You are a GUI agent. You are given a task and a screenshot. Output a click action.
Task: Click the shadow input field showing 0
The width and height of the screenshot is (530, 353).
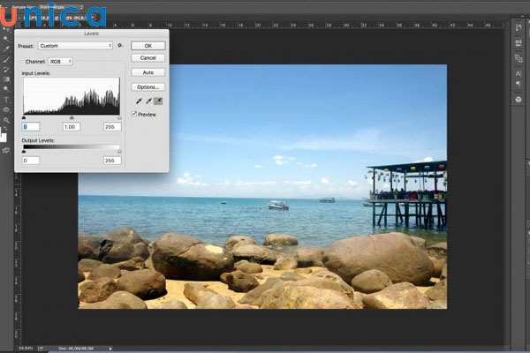pos(31,126)
